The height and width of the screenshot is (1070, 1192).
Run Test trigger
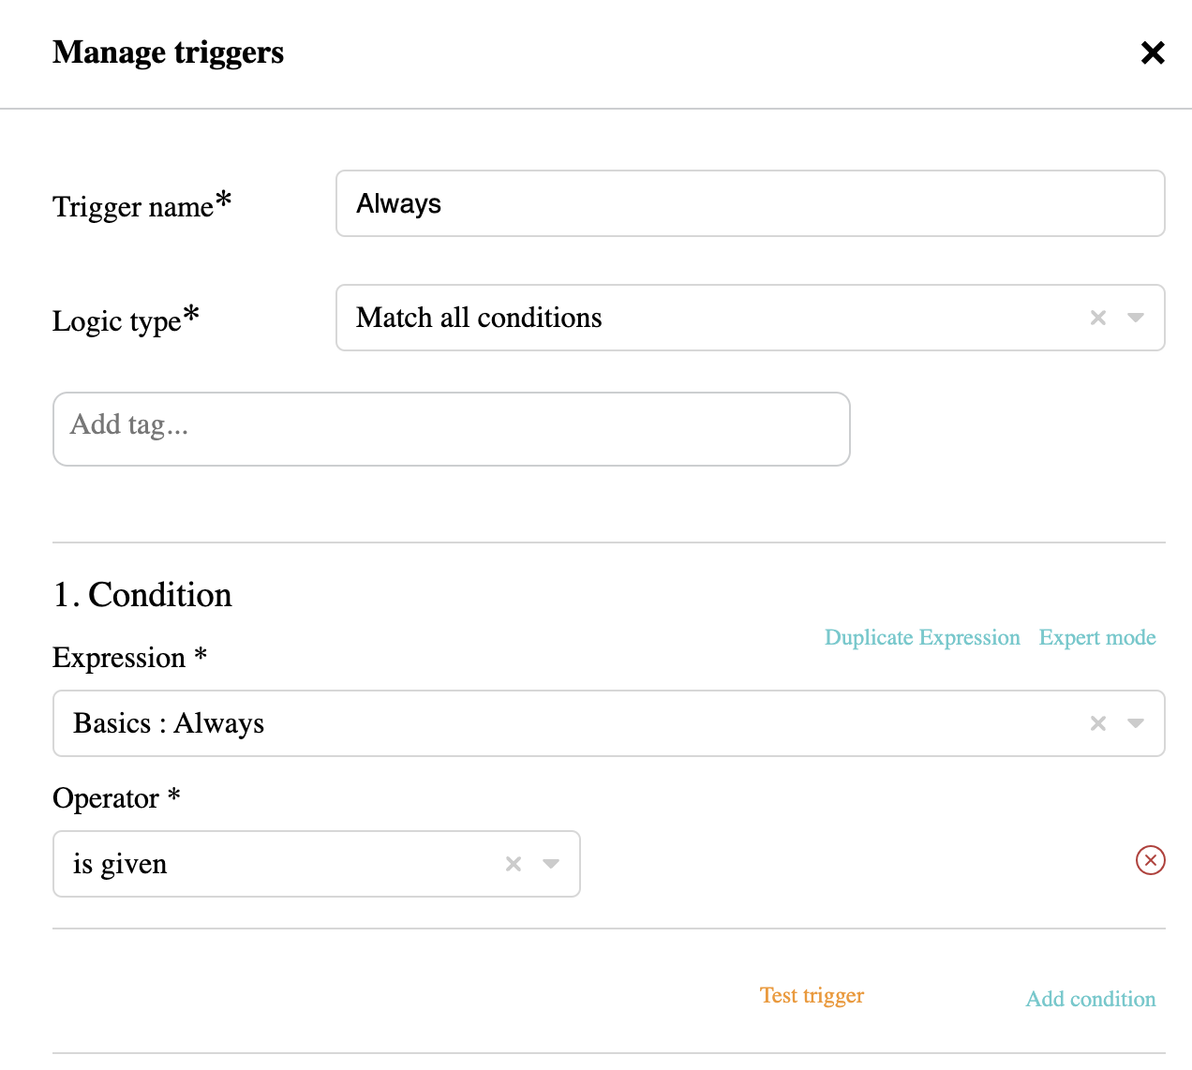point(812,995)
